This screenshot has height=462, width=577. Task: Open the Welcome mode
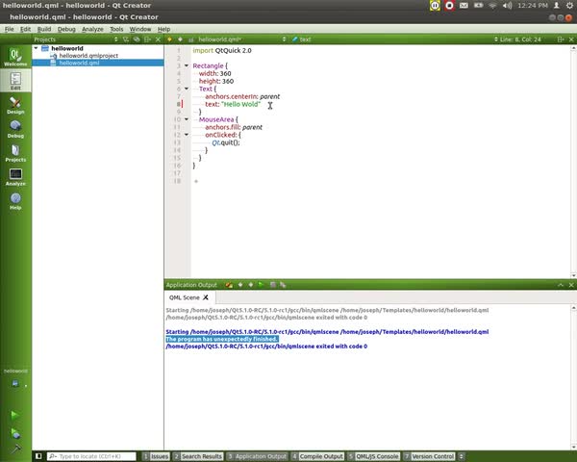(x=15, y=57)
